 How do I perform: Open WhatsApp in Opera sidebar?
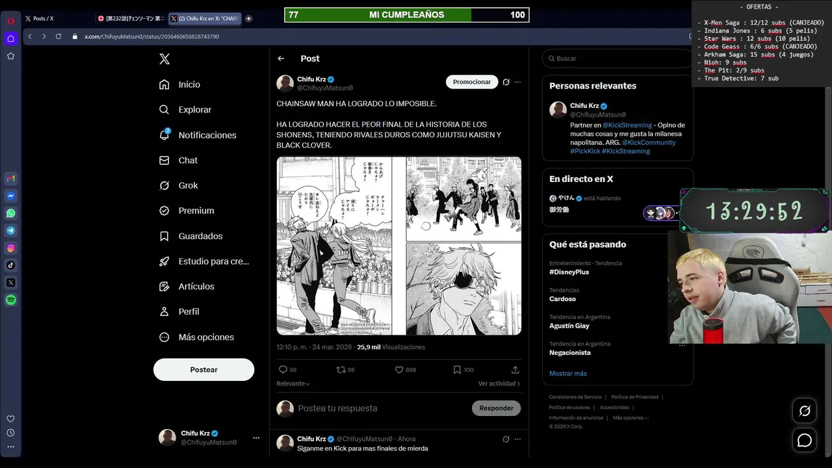coord(11,213)
